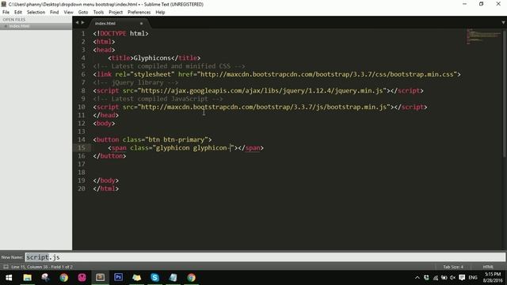
Task: Select the index.html tab
Action: coord(118,23)
